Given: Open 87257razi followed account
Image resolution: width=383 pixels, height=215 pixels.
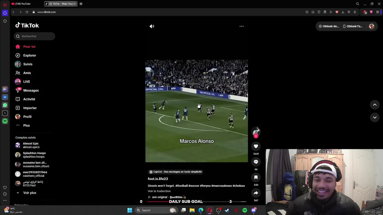Looking at the screenshot, I should pyautogui.click(x=33, y=184).
